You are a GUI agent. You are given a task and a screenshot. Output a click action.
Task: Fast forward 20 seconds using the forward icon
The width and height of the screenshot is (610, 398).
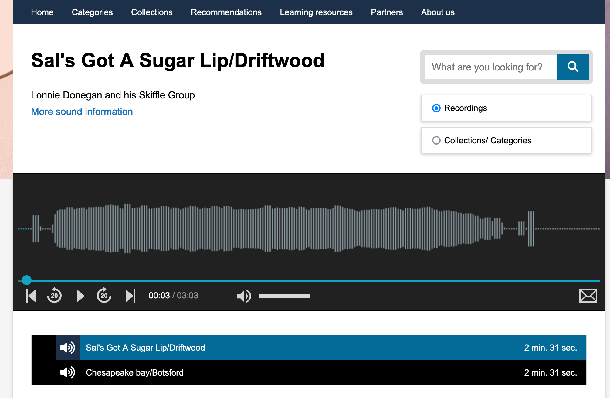[103, 296]
